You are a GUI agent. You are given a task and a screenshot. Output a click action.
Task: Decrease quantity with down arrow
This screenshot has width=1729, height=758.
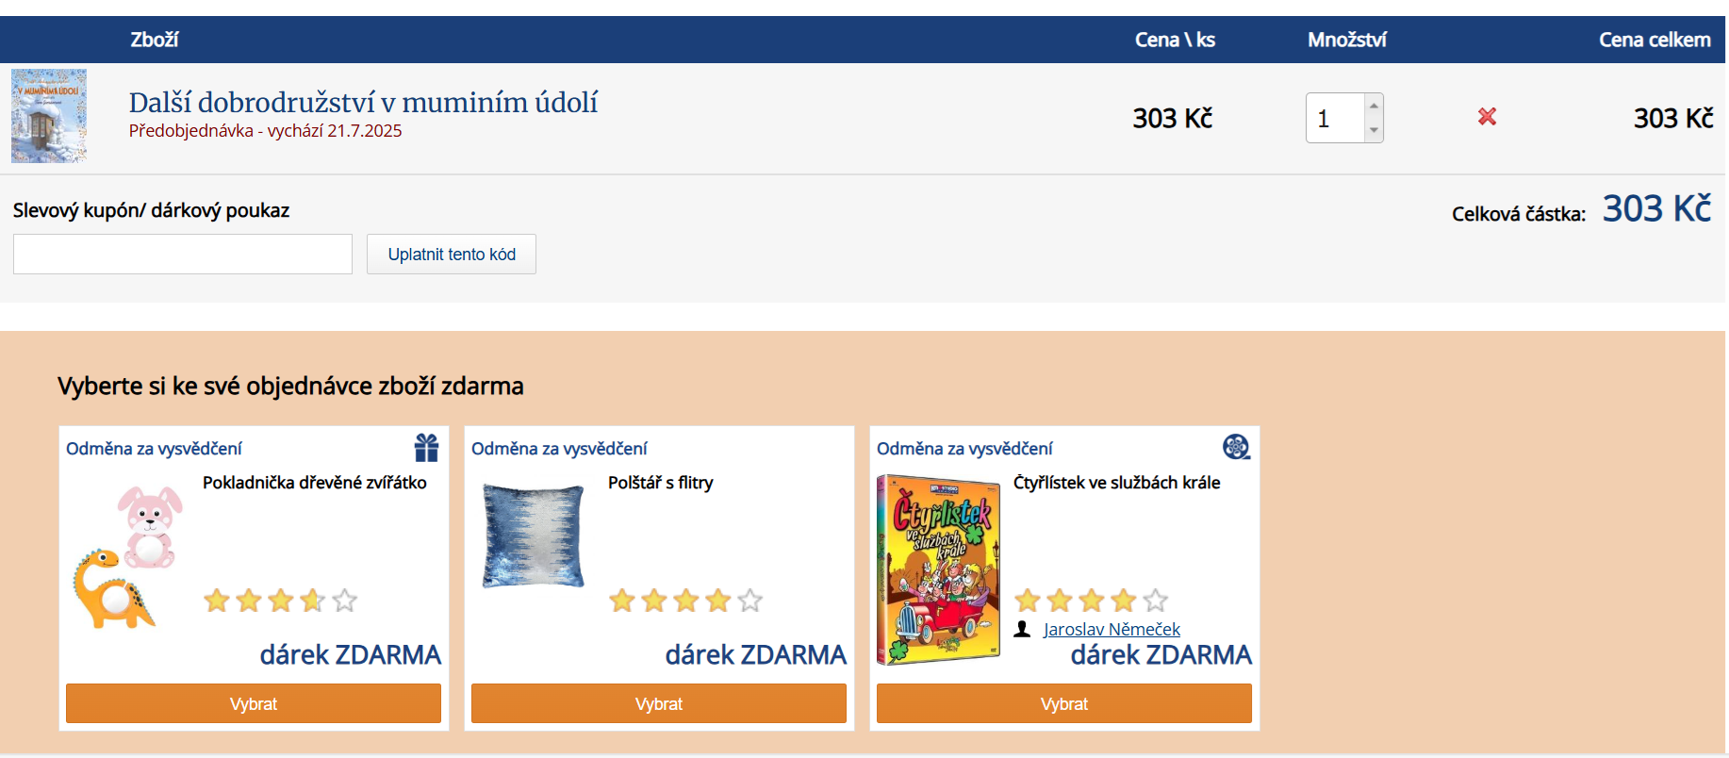click(1374, 130)
